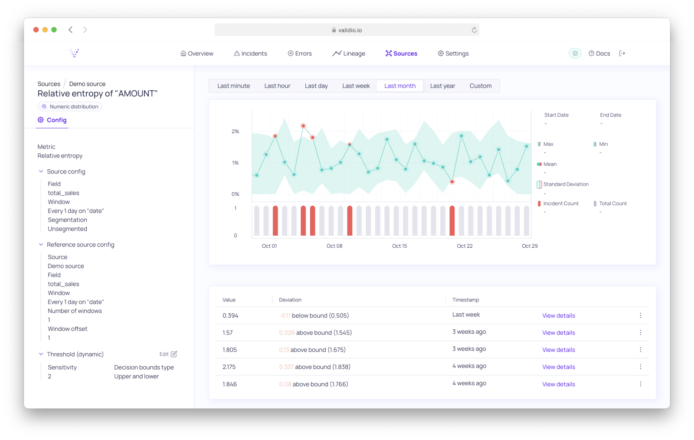Open the Sources page

pos(401,53)
